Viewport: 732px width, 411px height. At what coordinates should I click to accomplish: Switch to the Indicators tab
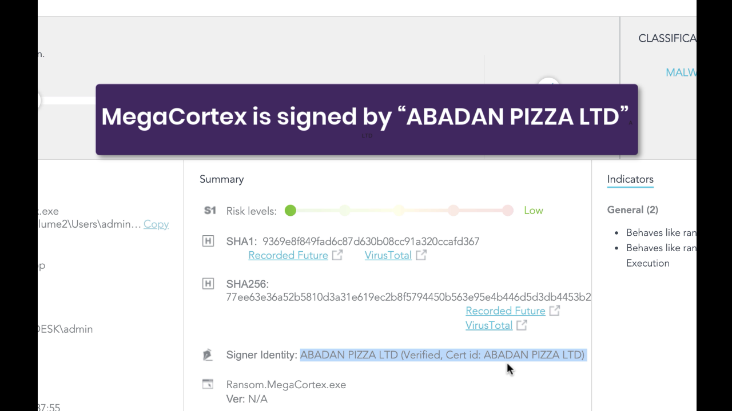pos(630,179)
